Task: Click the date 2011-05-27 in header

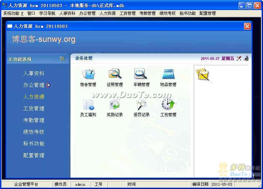Action: pos(210,59)
